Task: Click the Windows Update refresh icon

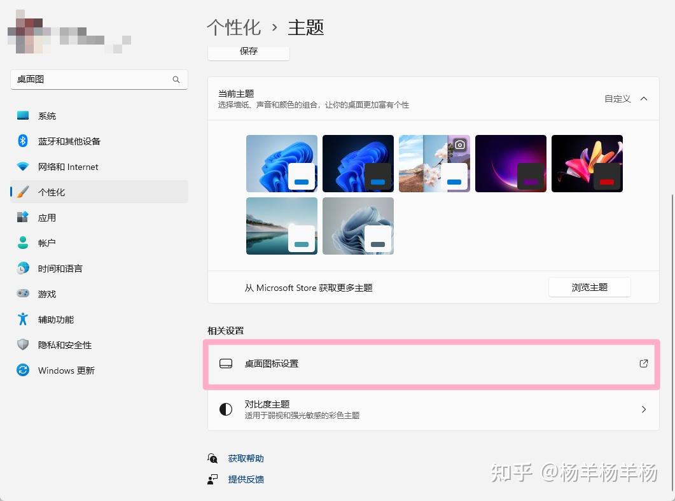Action: coord(23,370)
